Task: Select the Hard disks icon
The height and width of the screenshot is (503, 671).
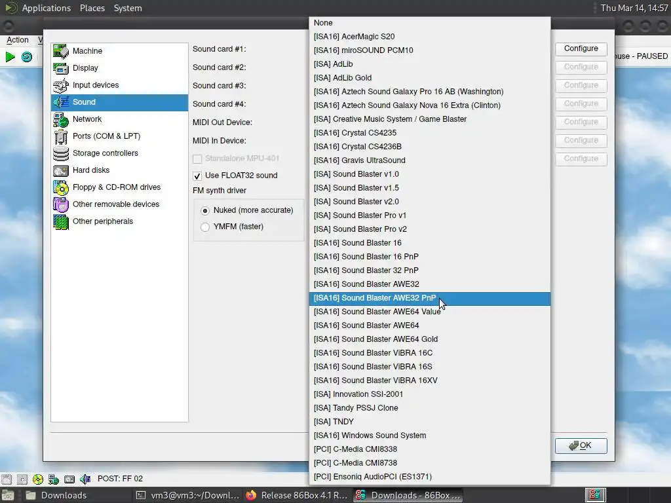Action: click(x=61, y=170)
